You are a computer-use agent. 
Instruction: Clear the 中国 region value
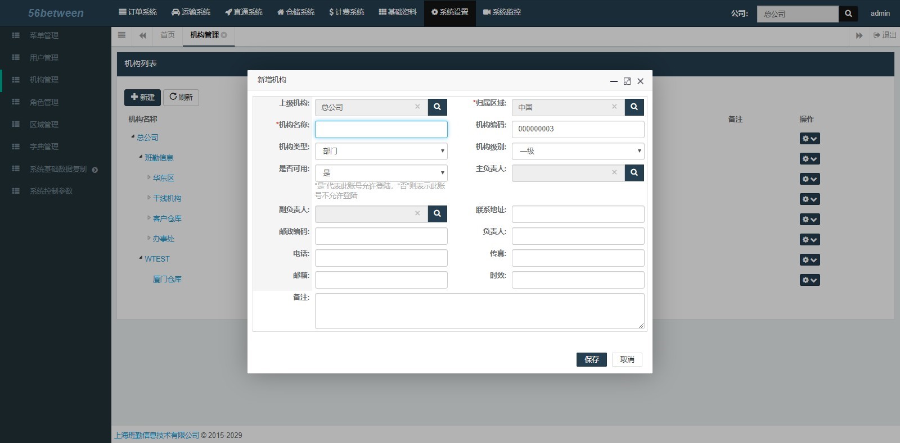coord(614,107)
